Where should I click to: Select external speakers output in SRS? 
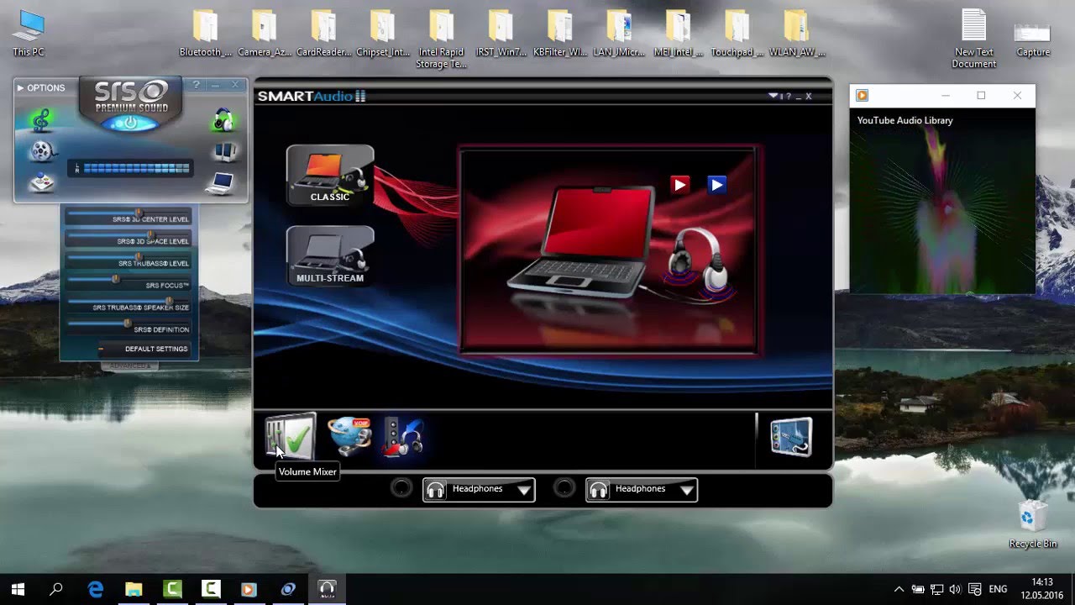pyautogui.click(x=224, y=152)
